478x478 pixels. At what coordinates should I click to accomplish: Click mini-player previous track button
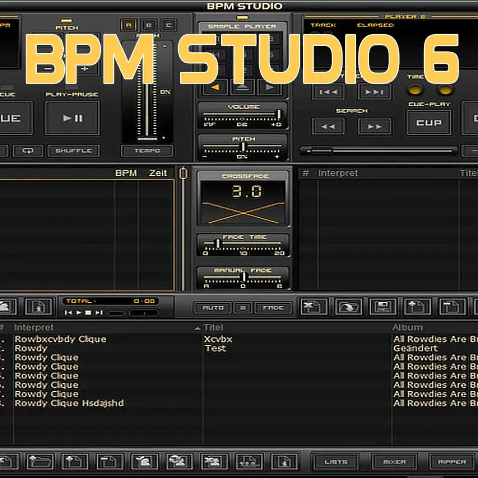[x=68, y=312]
